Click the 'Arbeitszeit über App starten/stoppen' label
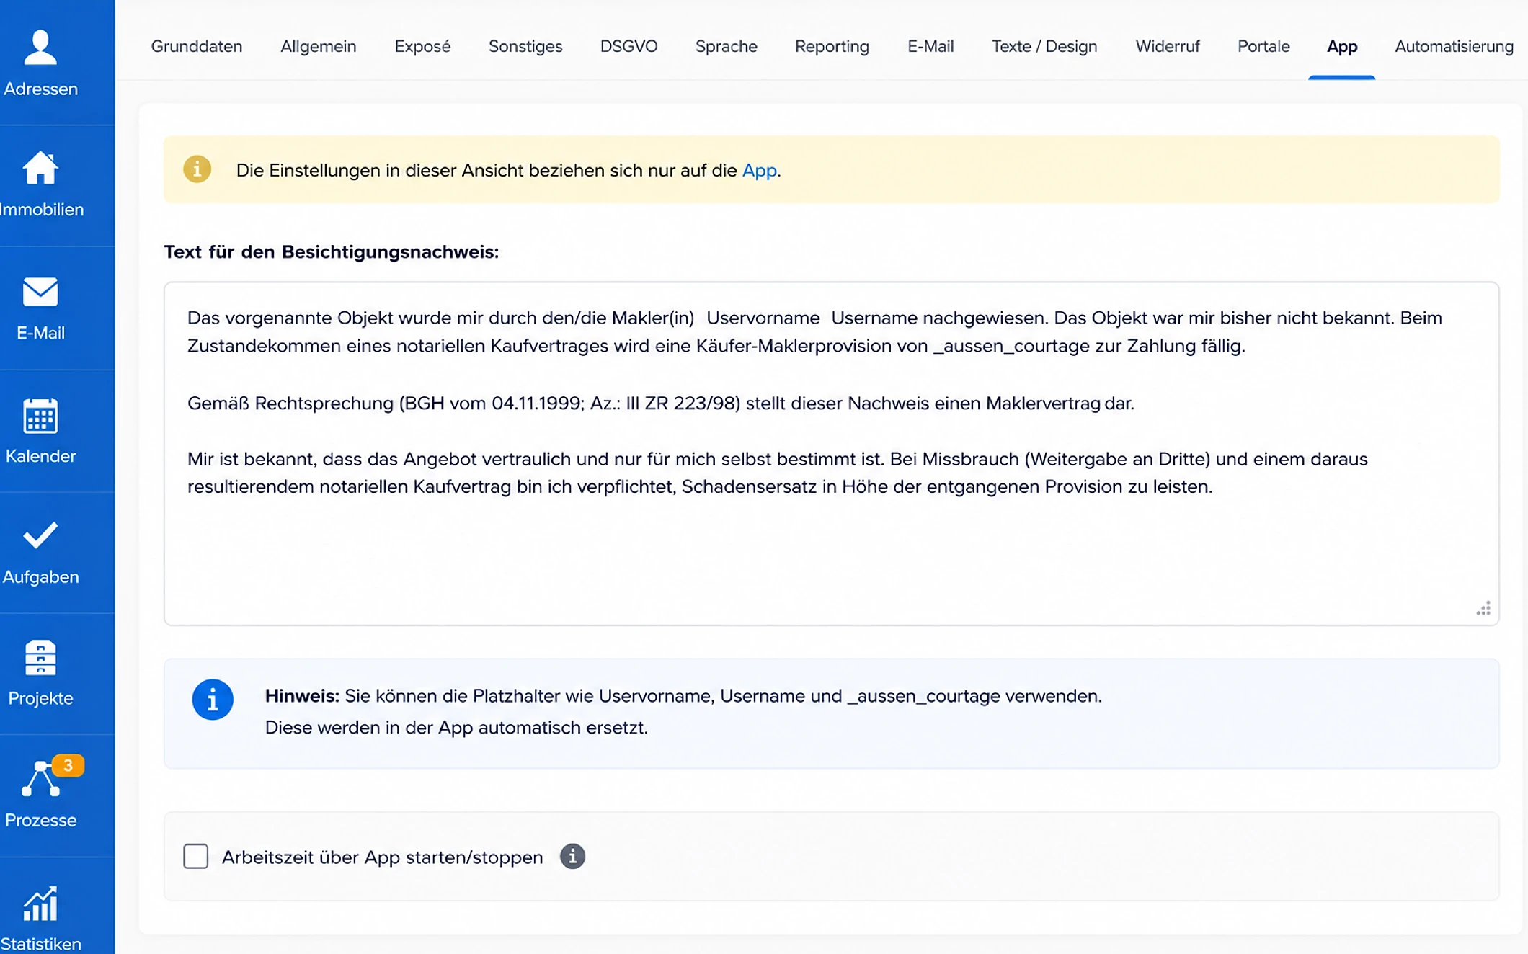1528x954 pixels. click(382, 857)
